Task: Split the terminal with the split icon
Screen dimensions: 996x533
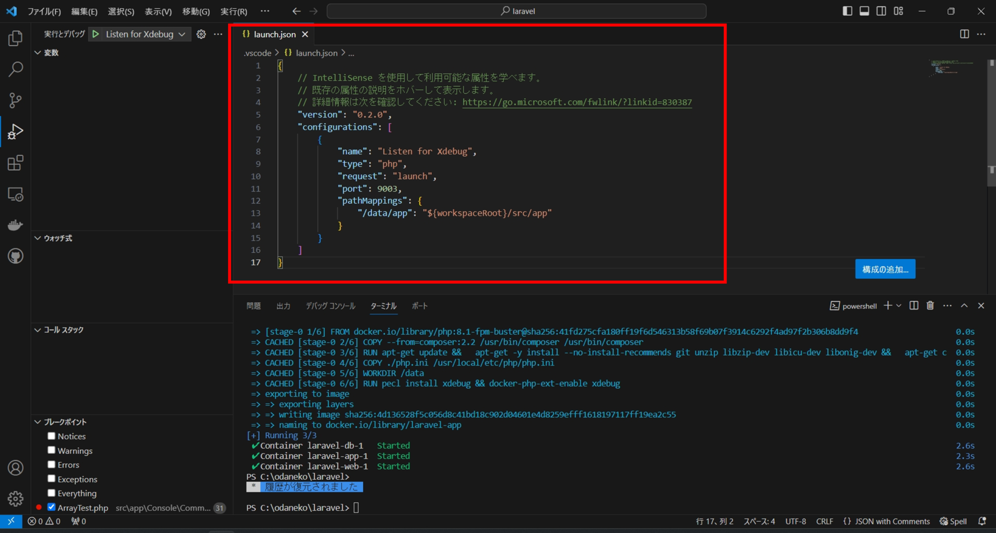Action: click(x=914, y=306)
